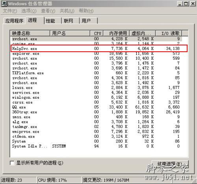
Task: Toggle 显示所有用户的进程 checkbox
Action: 12,163
